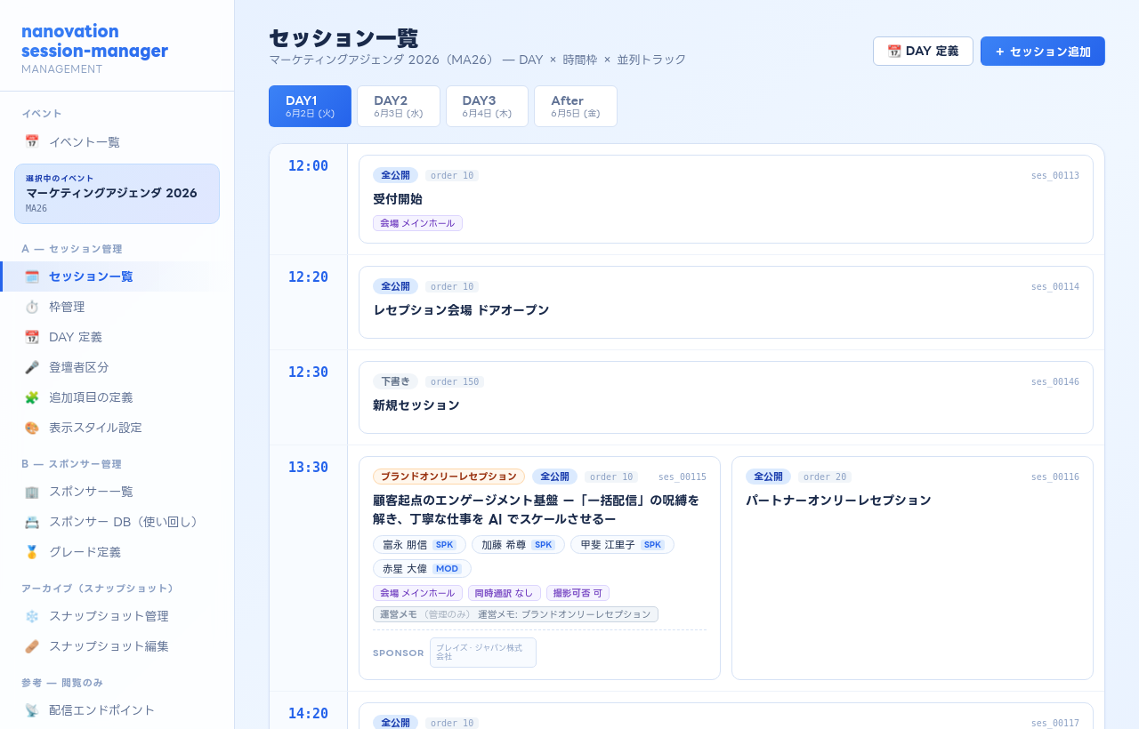1139x729 pixels.
Task: Click moderator chip 赤星 大偉 MOD
Action: click(x=422, y=568)
